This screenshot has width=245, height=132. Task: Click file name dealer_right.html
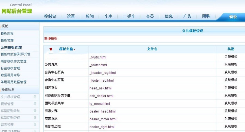[102, 127]
